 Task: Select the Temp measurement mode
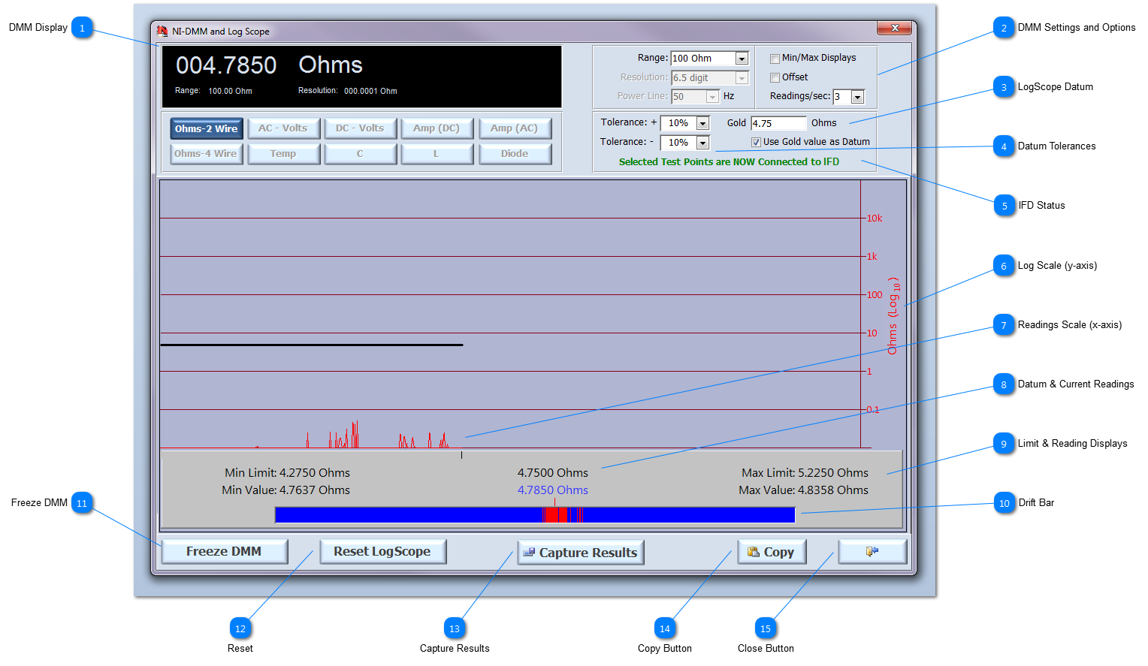tap(283, 153)
